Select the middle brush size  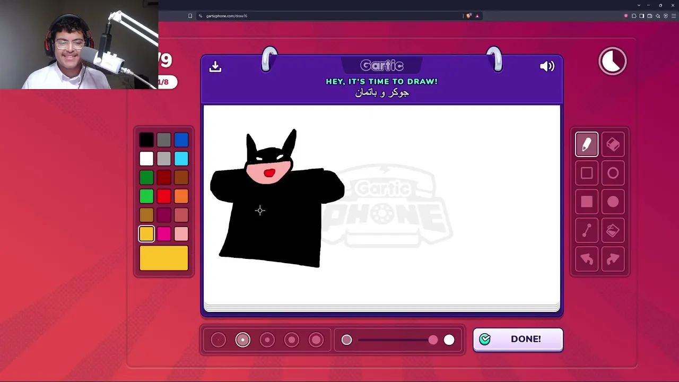pyautogui.click(x=267, y=340)
